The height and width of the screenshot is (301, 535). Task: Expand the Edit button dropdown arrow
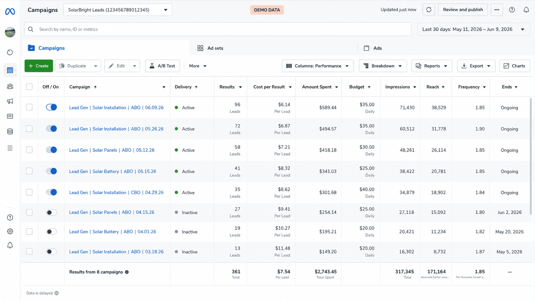[x=134, y=66]
